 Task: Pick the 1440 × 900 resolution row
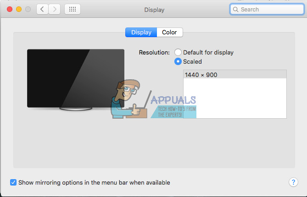coord(235,75)
